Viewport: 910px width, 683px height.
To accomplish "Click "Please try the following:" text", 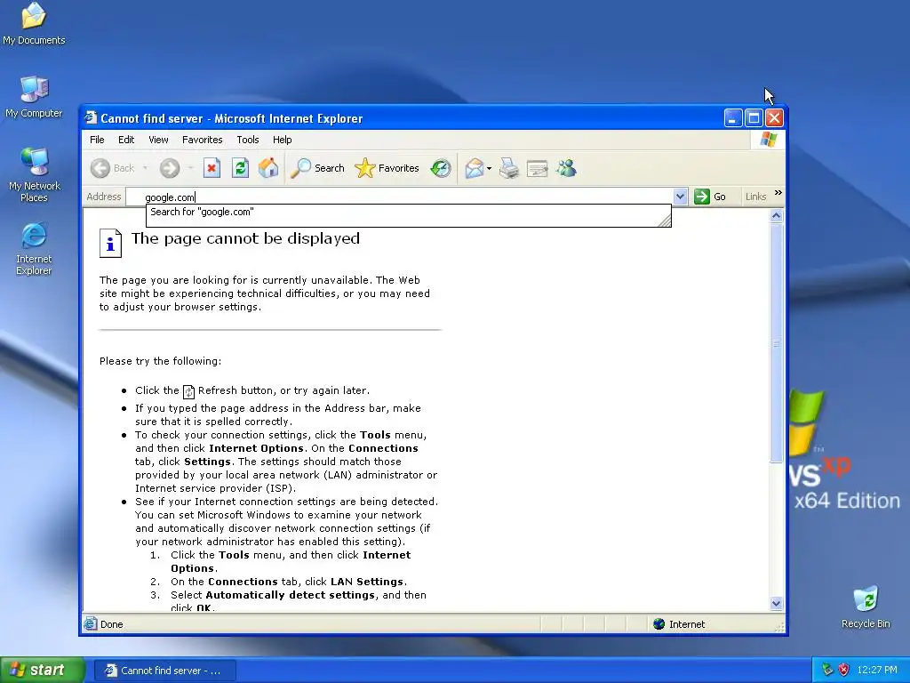I will click(160, 361).
